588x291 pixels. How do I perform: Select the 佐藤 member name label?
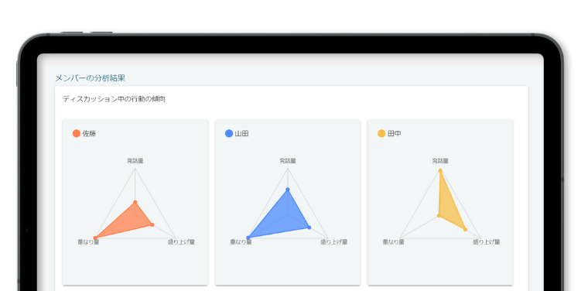[89, 133]
